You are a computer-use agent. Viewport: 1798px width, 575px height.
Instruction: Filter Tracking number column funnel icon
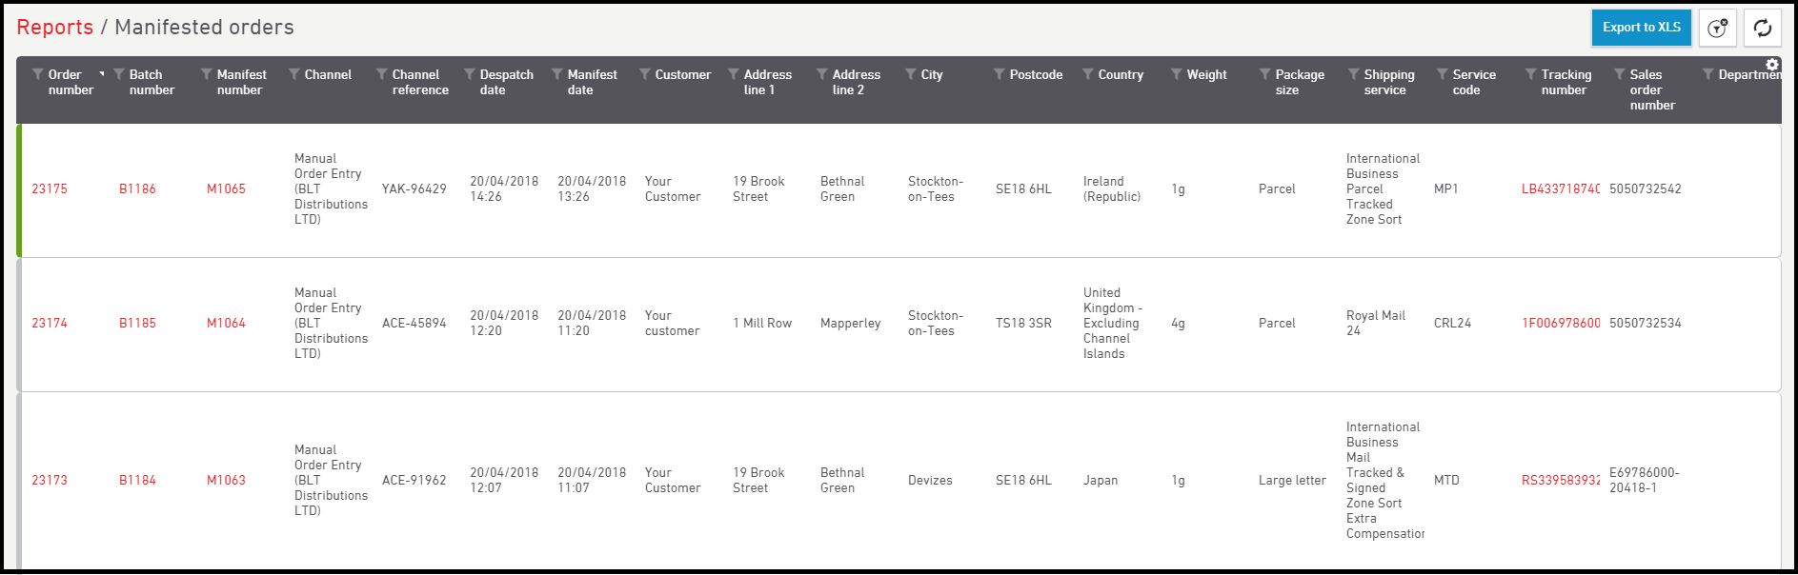pyautogui.click(x=1531, y=74)
